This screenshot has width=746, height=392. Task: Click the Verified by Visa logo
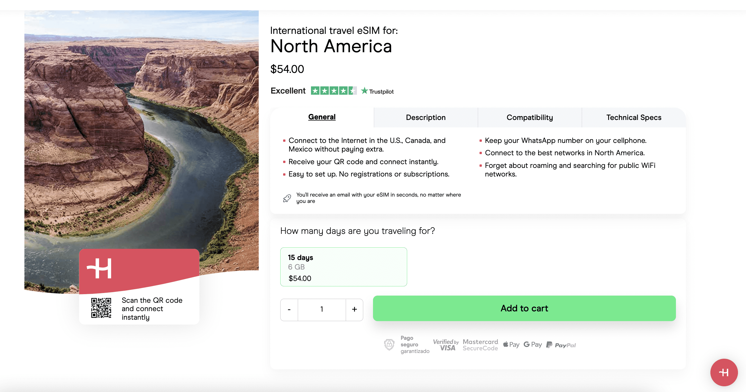446,345
